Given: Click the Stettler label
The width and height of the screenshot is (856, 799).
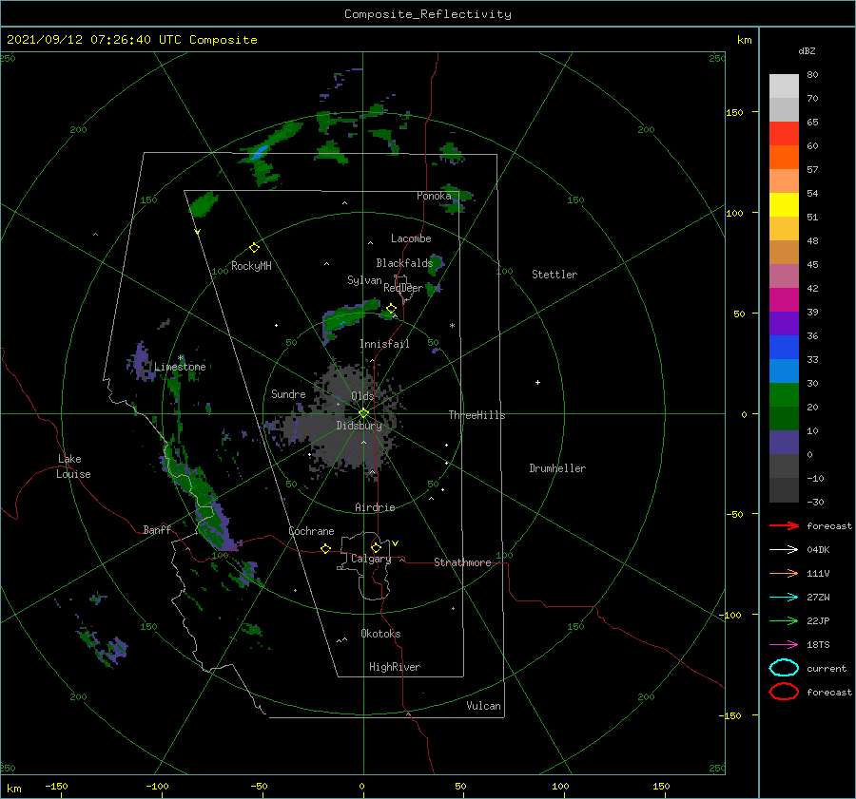Looking at the screenshot, I should (554, 275).
